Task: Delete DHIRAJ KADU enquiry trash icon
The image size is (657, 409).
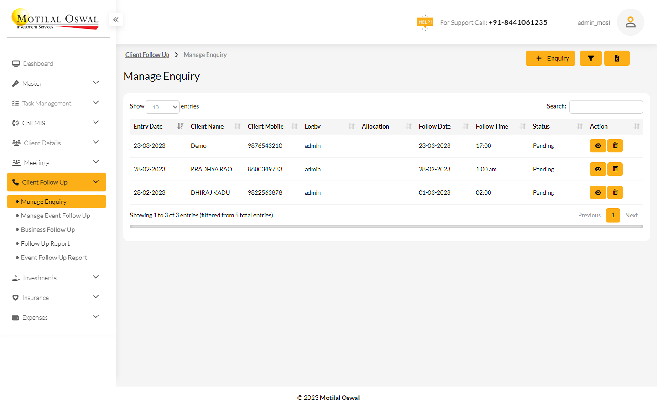Action: point(615,192)
